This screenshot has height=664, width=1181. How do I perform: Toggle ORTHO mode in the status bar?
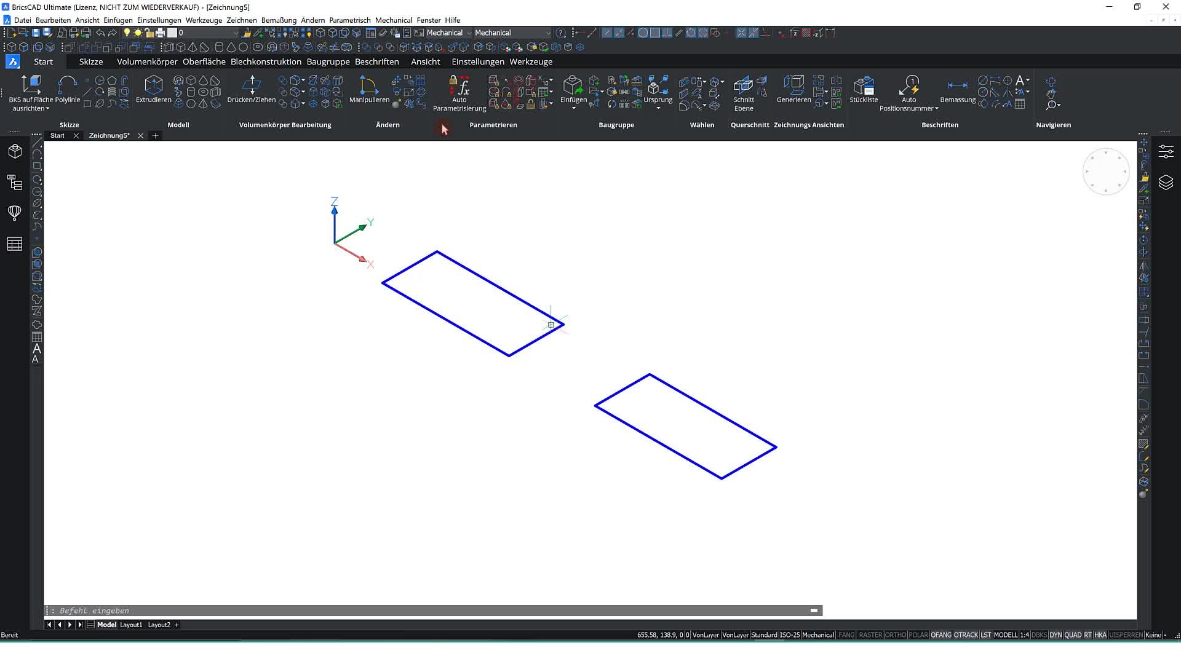click(895, 635)
